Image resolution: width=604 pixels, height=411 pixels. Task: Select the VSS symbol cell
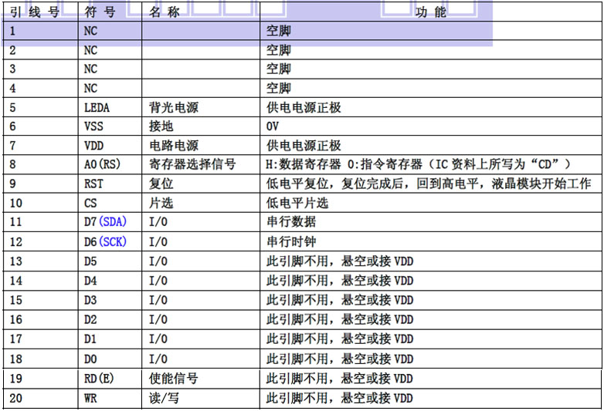pyautogui.click(x=93, y=126)
